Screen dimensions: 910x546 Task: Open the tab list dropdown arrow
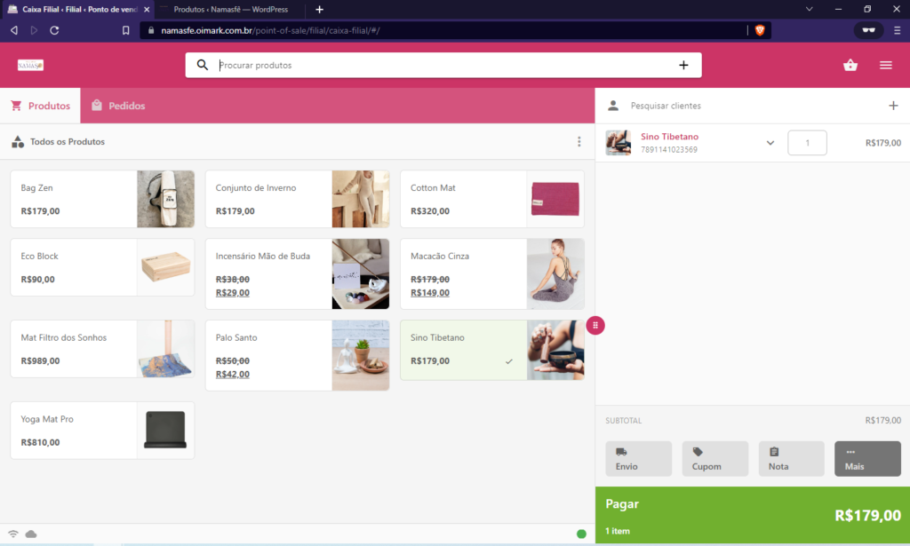pos(809,9)
